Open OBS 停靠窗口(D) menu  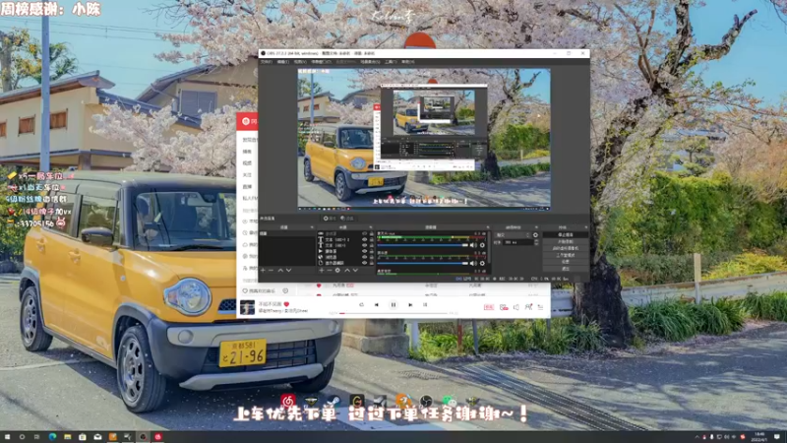click(322, 62)
